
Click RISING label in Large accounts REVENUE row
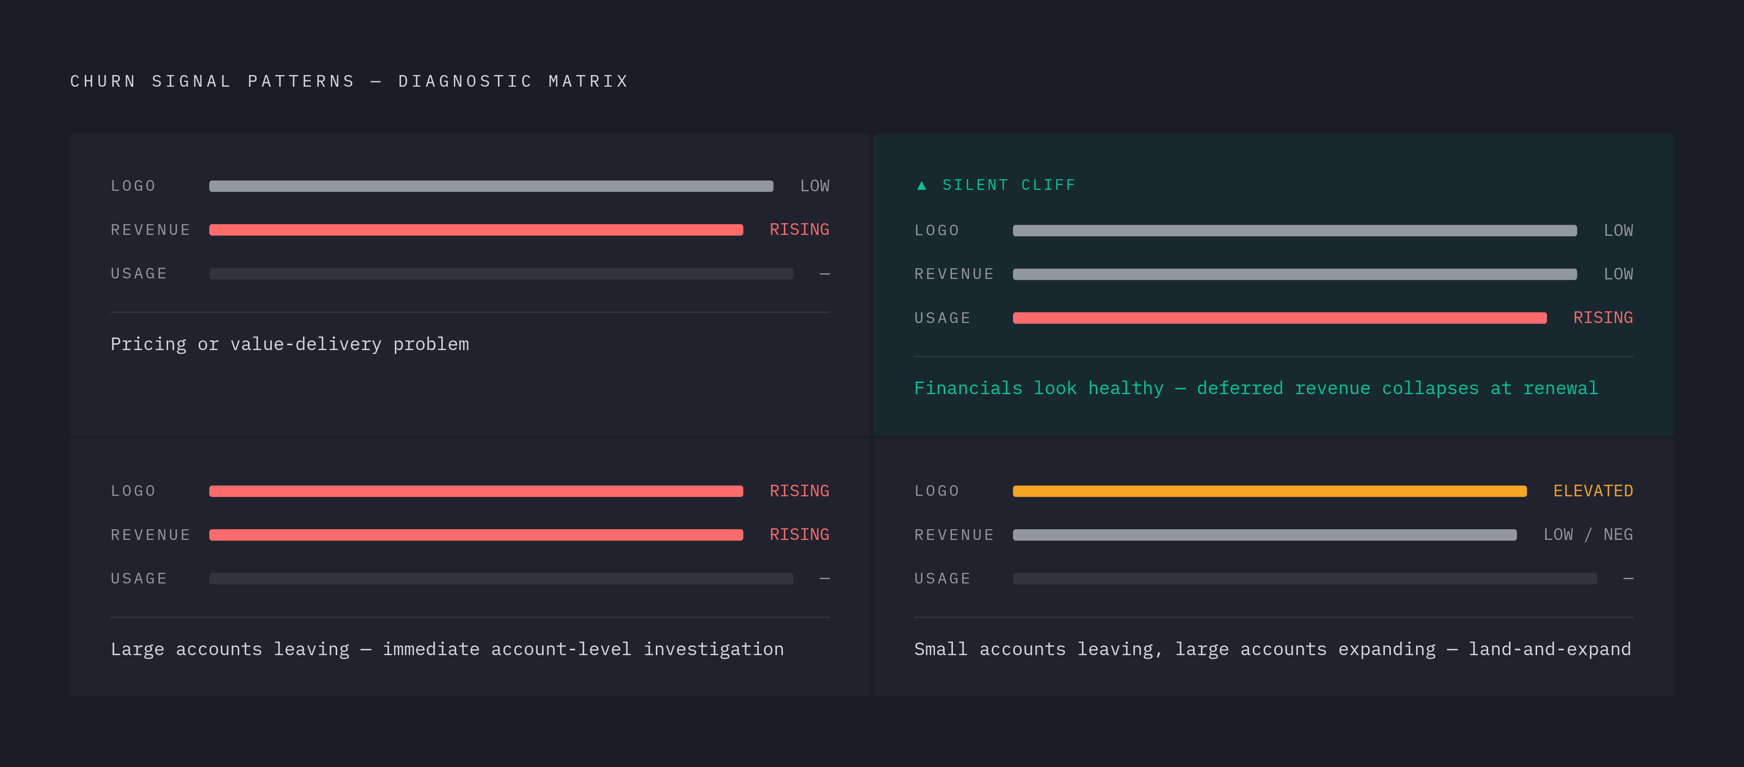coord(799,535)
